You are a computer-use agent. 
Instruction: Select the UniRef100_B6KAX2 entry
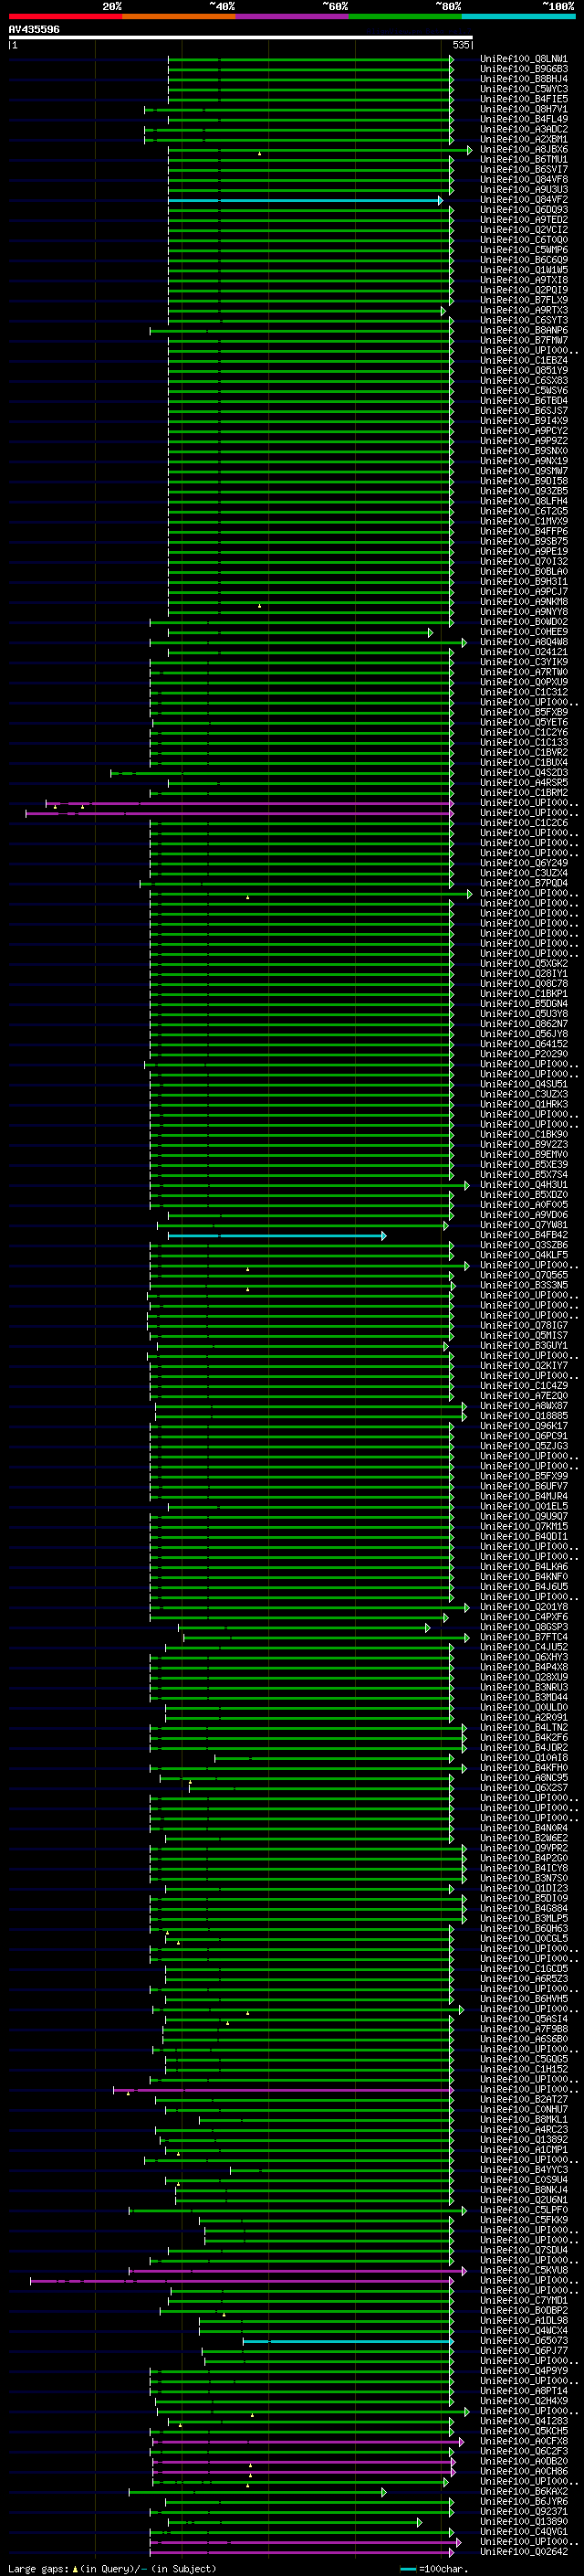click(x=524, y=2492)
